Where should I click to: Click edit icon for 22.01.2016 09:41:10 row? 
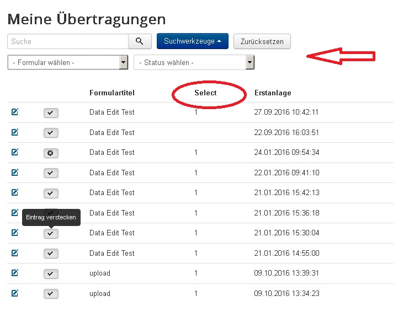point(15,173)
